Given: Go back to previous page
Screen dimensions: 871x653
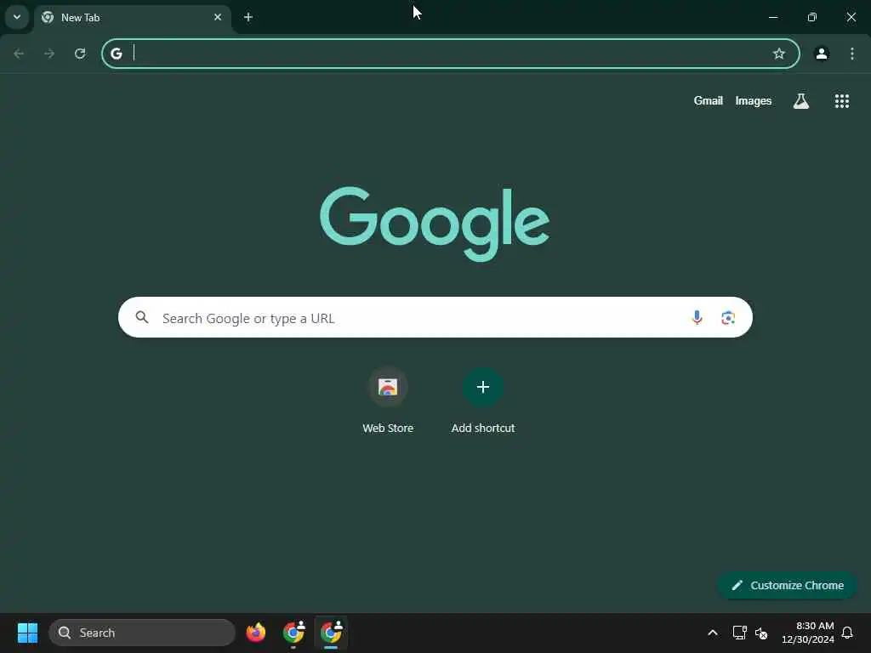Looking at the screenshot, I should click(19, 54).
